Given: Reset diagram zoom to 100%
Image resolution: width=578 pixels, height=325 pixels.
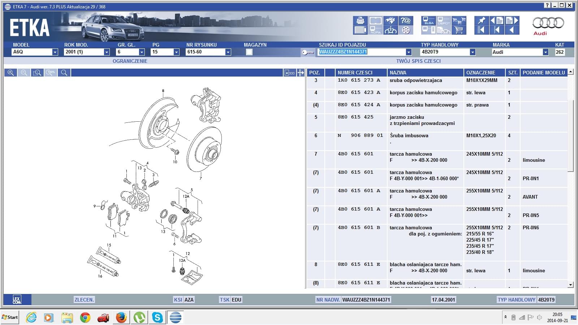Looking at the screenshot, I should [x=51, y=73].
